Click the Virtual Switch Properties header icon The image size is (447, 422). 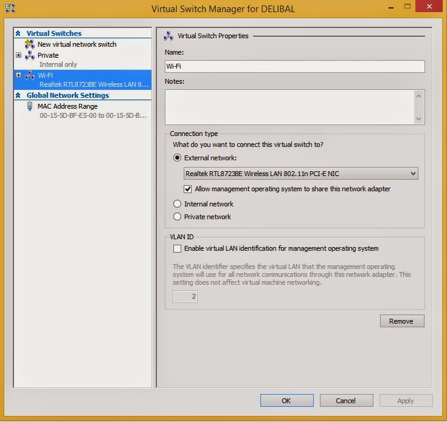coord(169,36)
